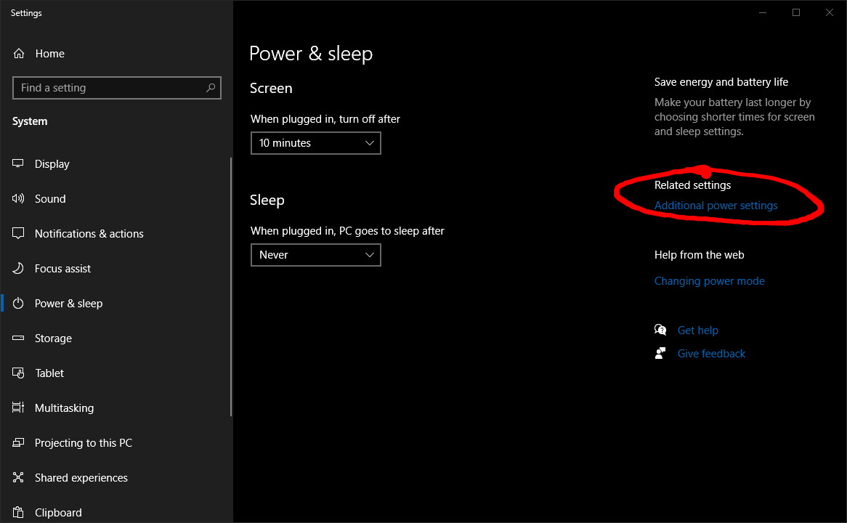Open Changing power mode help link
Image resolution: width=847 pixels, height=523 pixels.
709,281
